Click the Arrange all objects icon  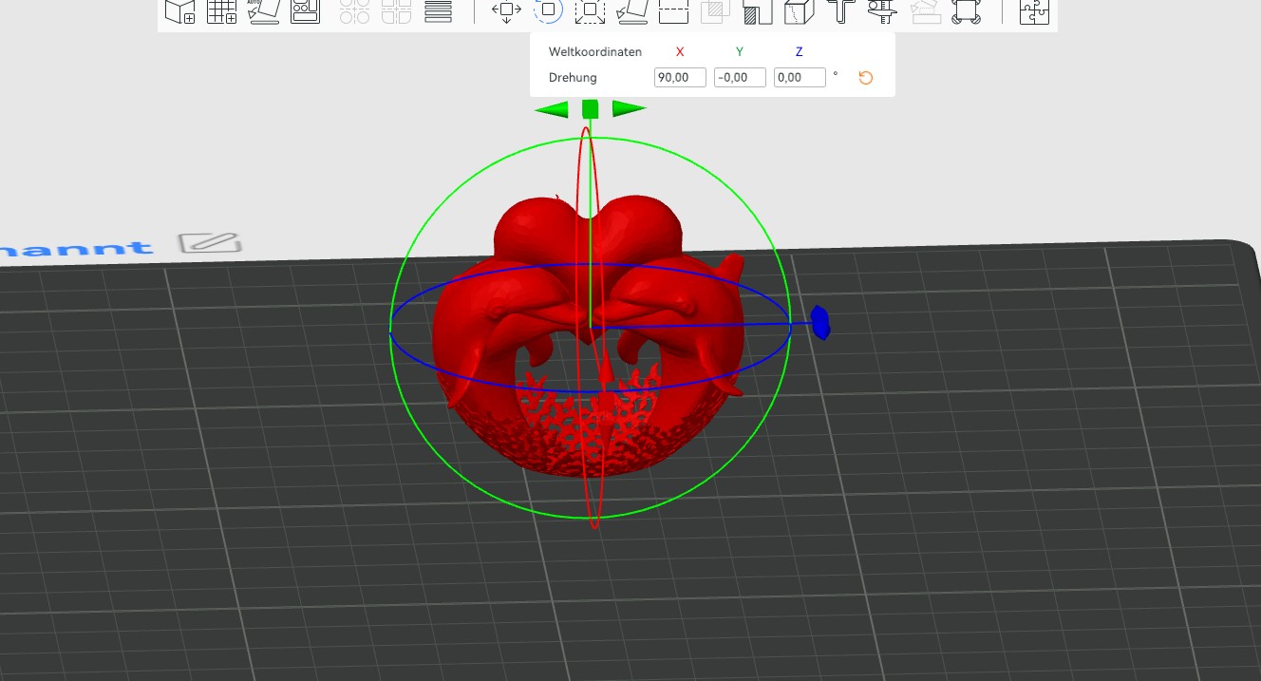[x=306, y=11]
